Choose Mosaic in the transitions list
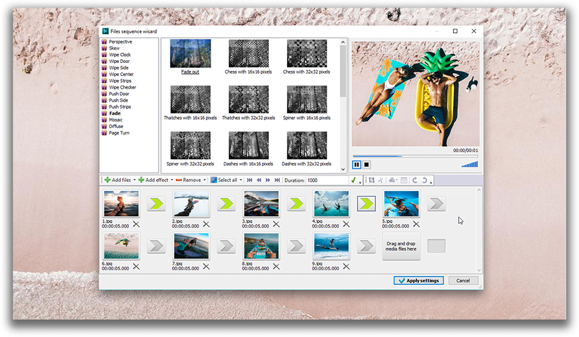The width and height of the screenshot is (579, 337). tap(116, 120)
